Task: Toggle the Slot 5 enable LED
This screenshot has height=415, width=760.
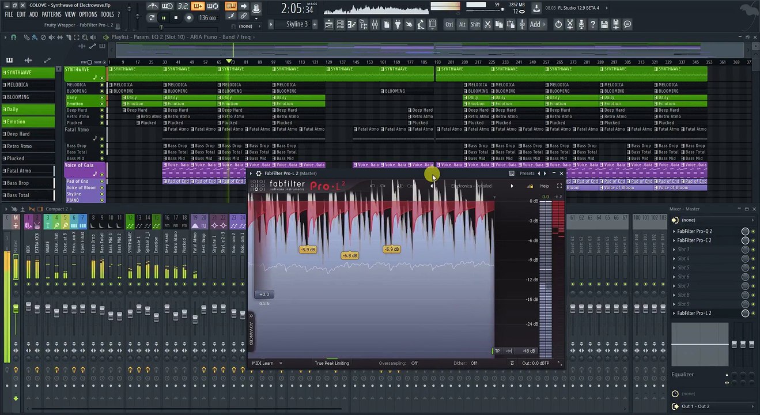Action: coord(753,267)
